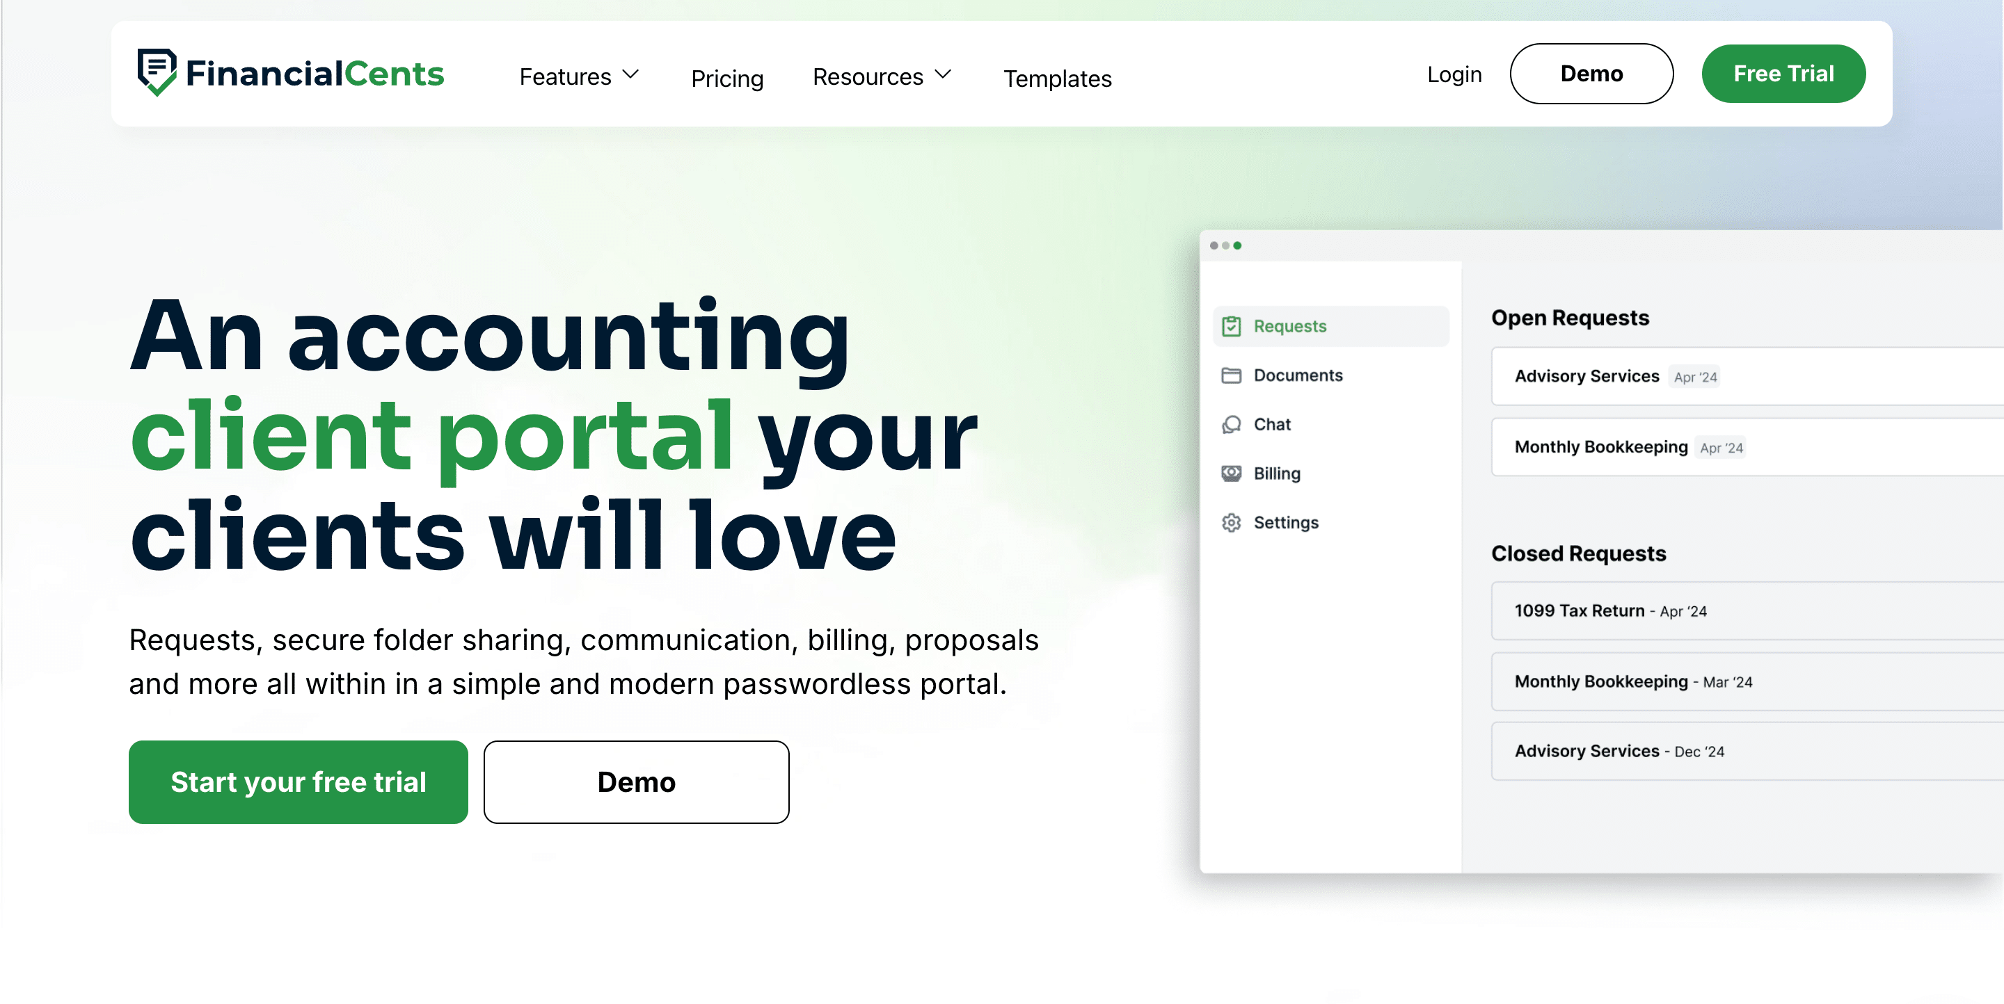
Task: Click the 'Requests, secure folder sharing' description paragraph
Action: (584, 661)
